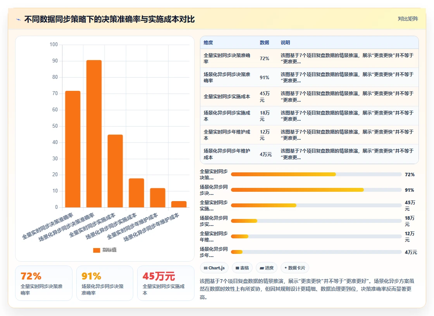Click the lightning icon beside the title
Viewport: 434px width, 316px height.
(18, 19)
